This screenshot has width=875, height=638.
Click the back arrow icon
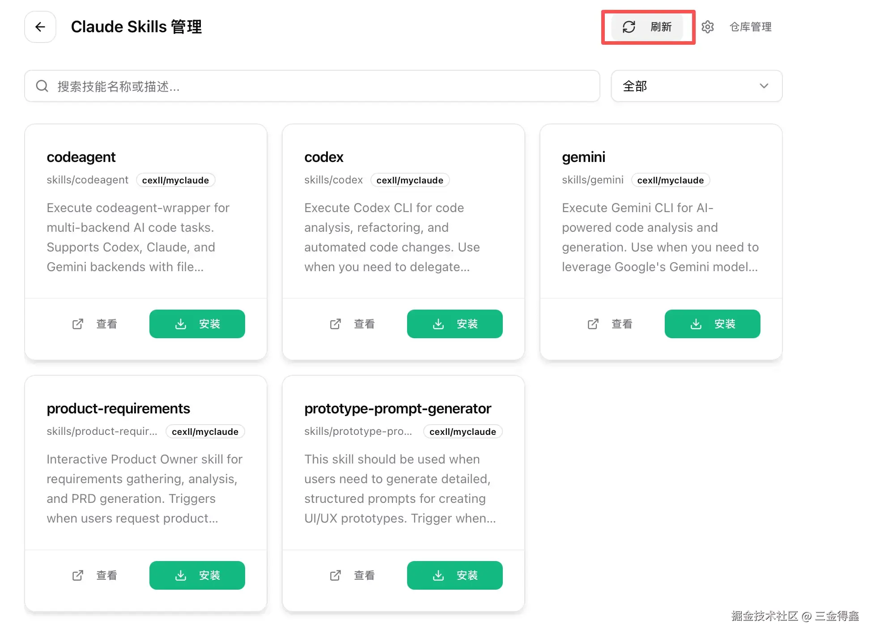click(40, 27)
